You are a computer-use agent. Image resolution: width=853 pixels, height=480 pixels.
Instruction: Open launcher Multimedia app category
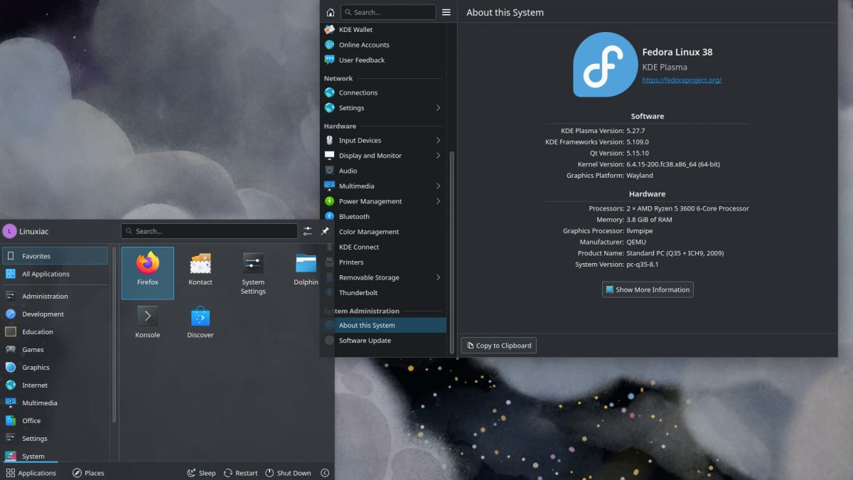tap(55, 403)
